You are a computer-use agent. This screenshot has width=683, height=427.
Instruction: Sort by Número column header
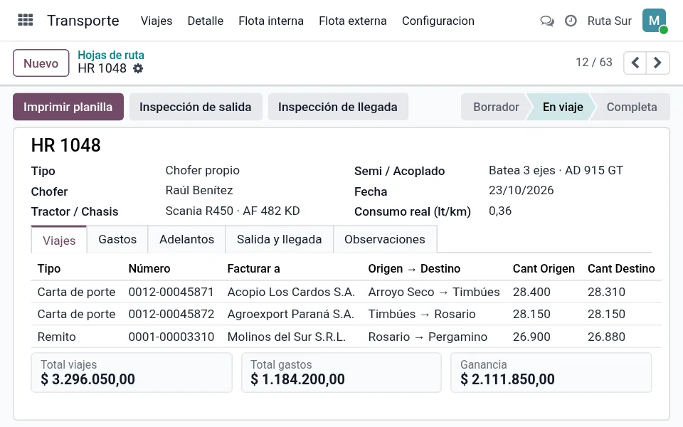tap(149, 268)
